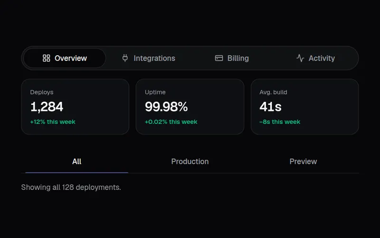Click the Overview grid icon
Screen dimensions: 380x238
[x=46, y=58]
